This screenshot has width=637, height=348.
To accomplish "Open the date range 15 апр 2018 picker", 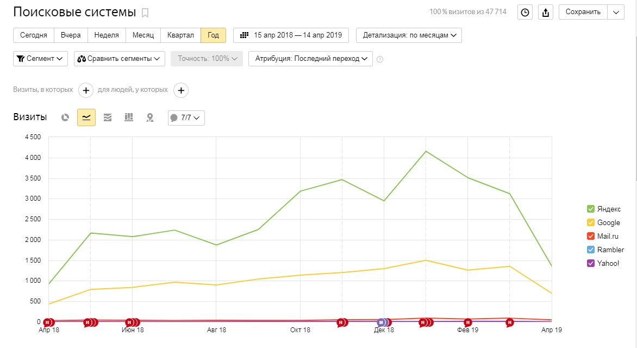I will point(291,35).
